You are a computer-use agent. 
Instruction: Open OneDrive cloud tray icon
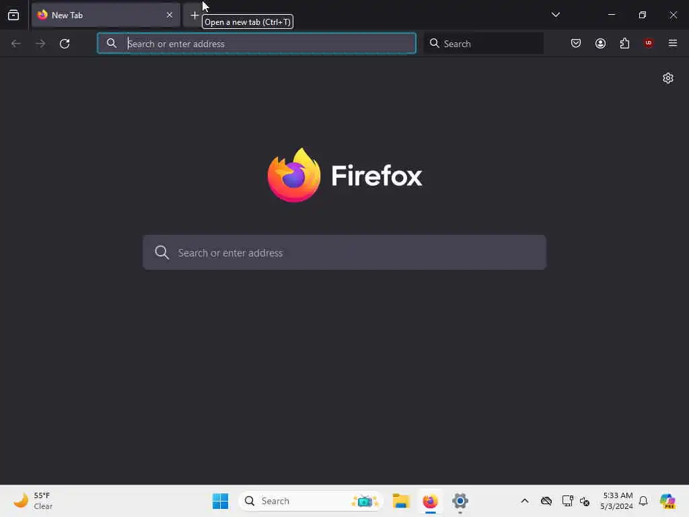coord(546,501)
